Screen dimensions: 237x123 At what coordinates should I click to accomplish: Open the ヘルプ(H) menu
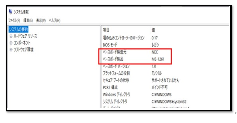tap(54, 20)
